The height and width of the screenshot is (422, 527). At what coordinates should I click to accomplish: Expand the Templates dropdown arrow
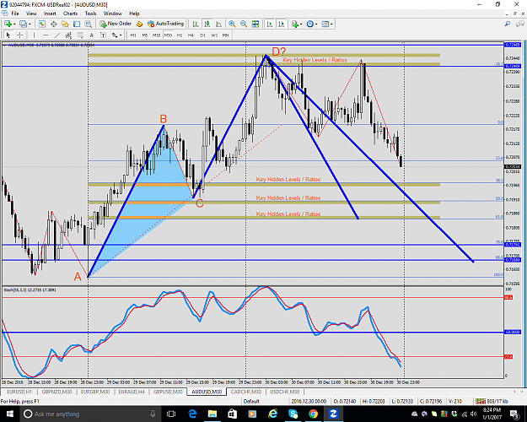(x=331, y=24)
